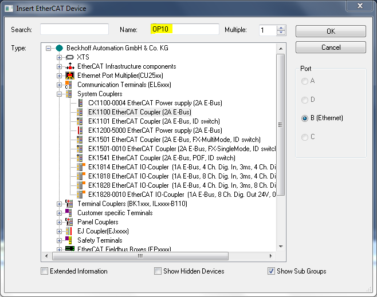
Task: Click the EK1100 EtherCAT Coupler icon
Action: [x=81, y=112]
